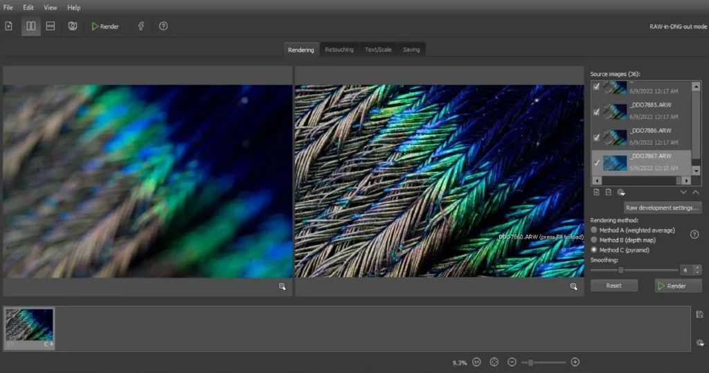This screenshot has width=709, height=373.
Task: Open the help question mark in toolbar
Action: pos(163,26)
